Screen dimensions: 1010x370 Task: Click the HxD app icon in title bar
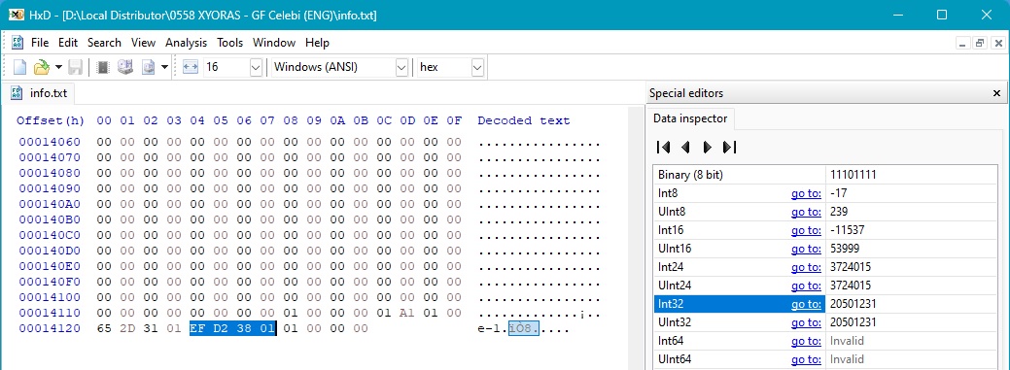click(x=17, y=15)
